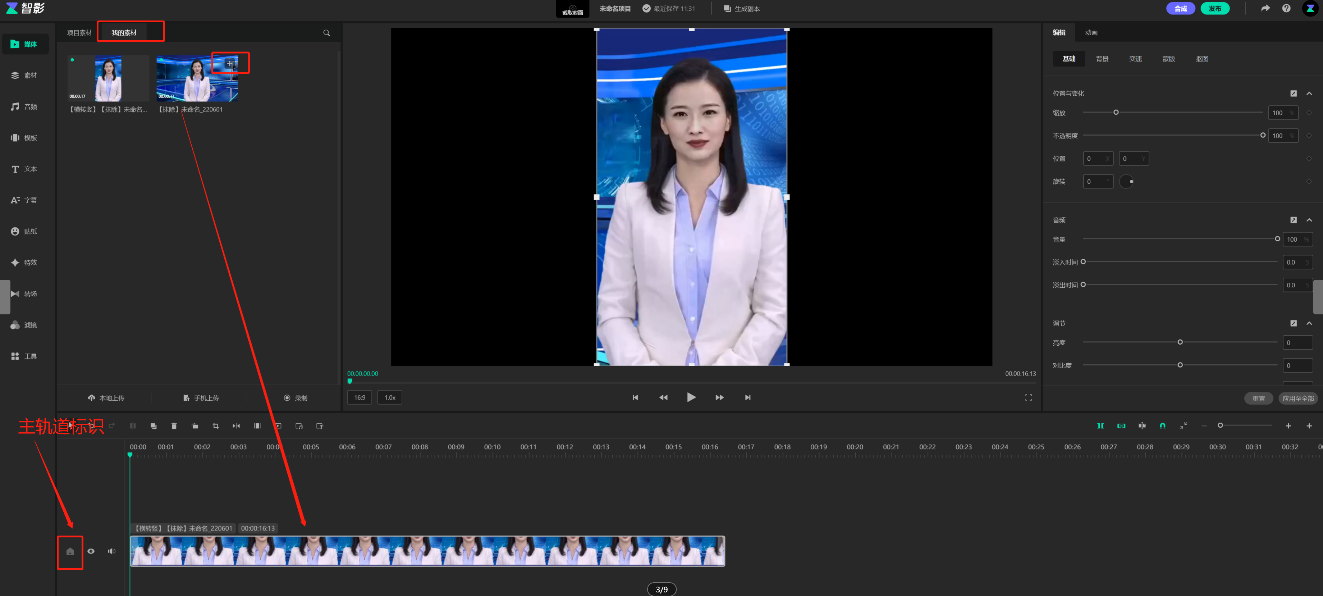Collapse the 位置与变化 section chevron
The image size is (1323, 596).
point(1309,94)
